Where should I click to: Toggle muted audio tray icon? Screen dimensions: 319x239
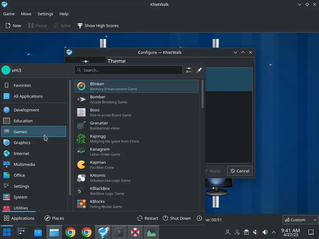pyautogui.click(x=255, y=232)
